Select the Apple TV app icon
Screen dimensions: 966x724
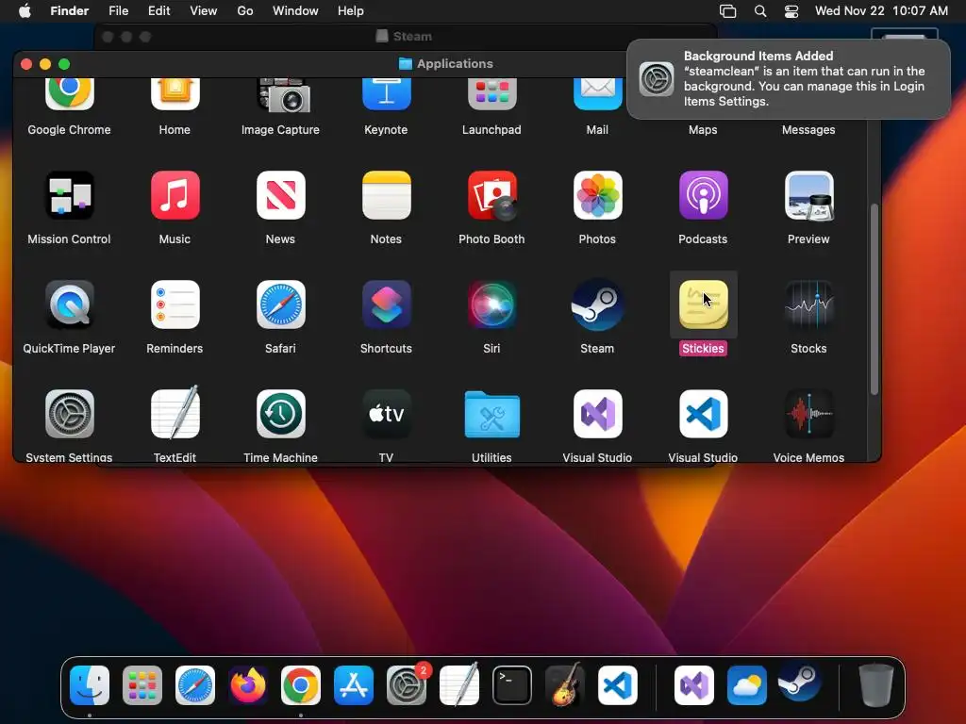[386, 414]
